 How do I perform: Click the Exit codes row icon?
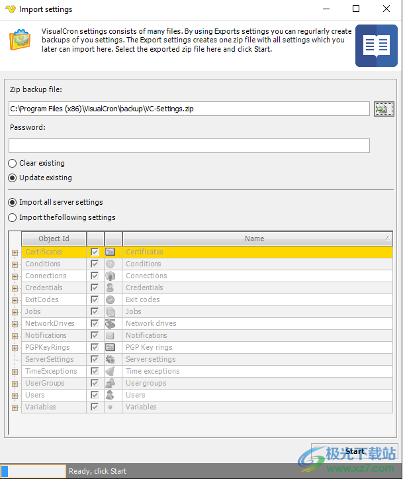[x=110, y=299]
